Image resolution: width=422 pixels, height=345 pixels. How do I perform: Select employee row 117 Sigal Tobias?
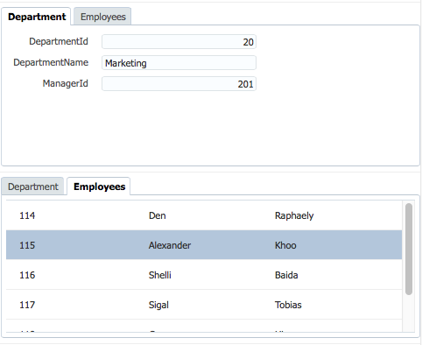pos(204,305)
